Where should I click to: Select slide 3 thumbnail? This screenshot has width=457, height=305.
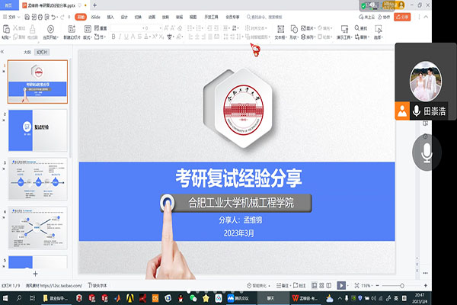(38, 179)
